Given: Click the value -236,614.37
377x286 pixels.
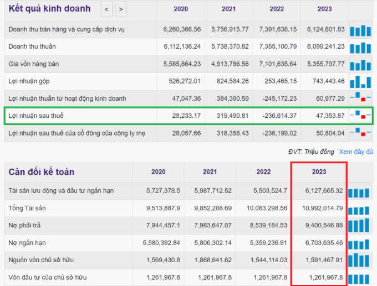Looking at the screenshot, I should tap(279, 116).
